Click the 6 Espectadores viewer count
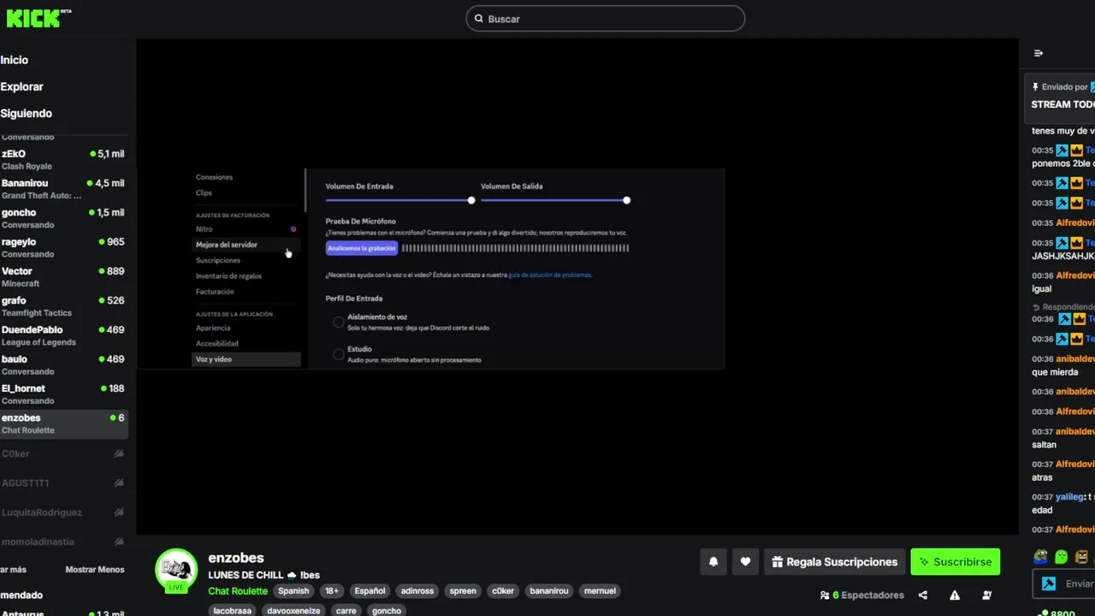The width and height of the screenshot is (1095, 616). [x=861, y=595]
